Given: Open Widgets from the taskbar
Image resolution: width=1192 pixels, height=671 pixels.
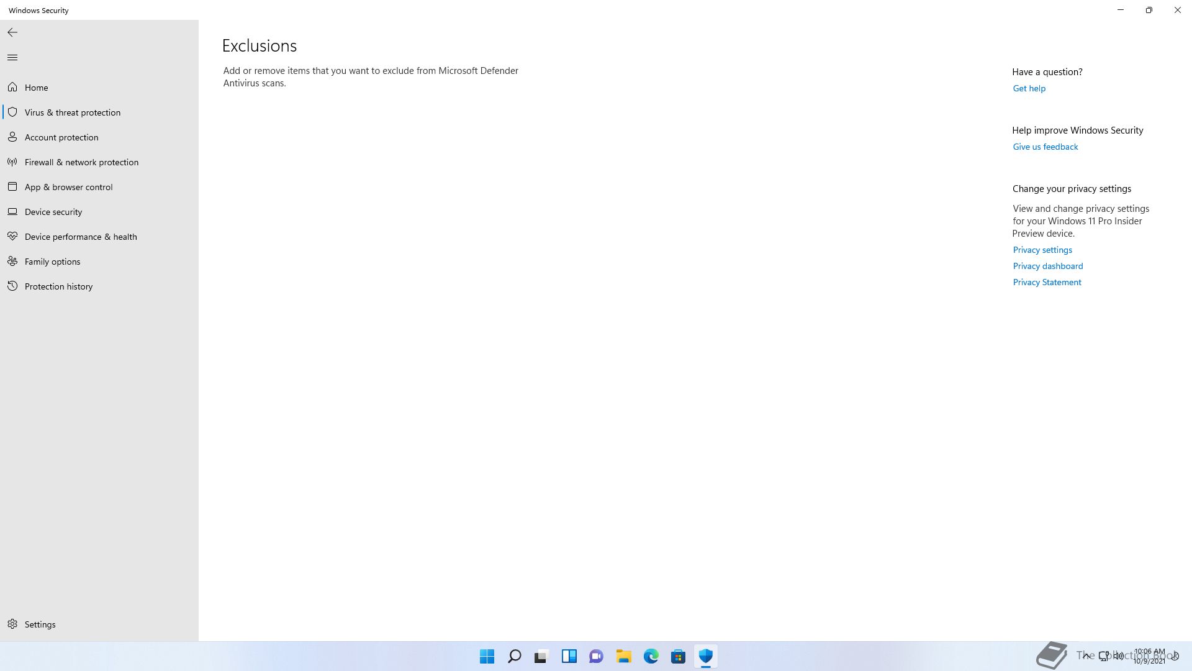Looking at the screenshot, I should (569, 656).
